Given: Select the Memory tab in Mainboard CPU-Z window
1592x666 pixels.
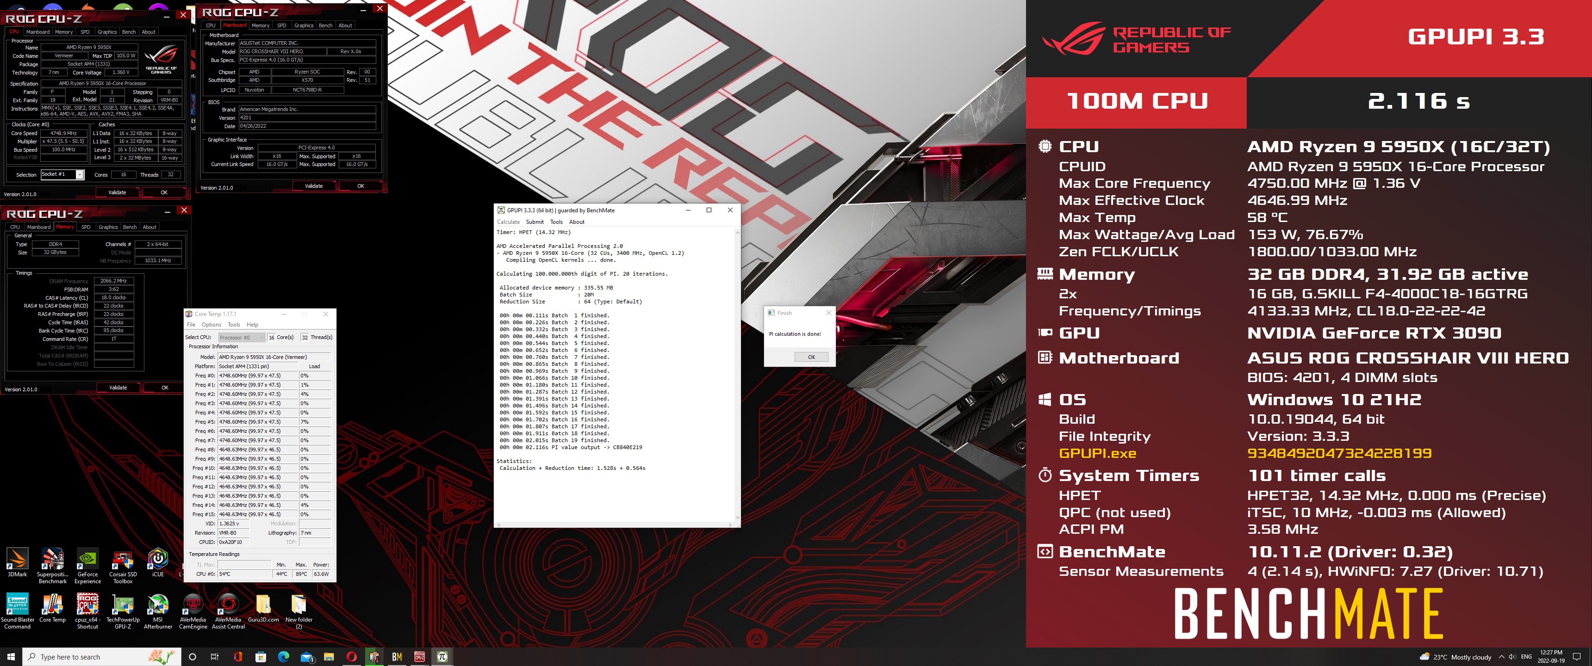Looking at the screenshot, I should pos(260,25).
